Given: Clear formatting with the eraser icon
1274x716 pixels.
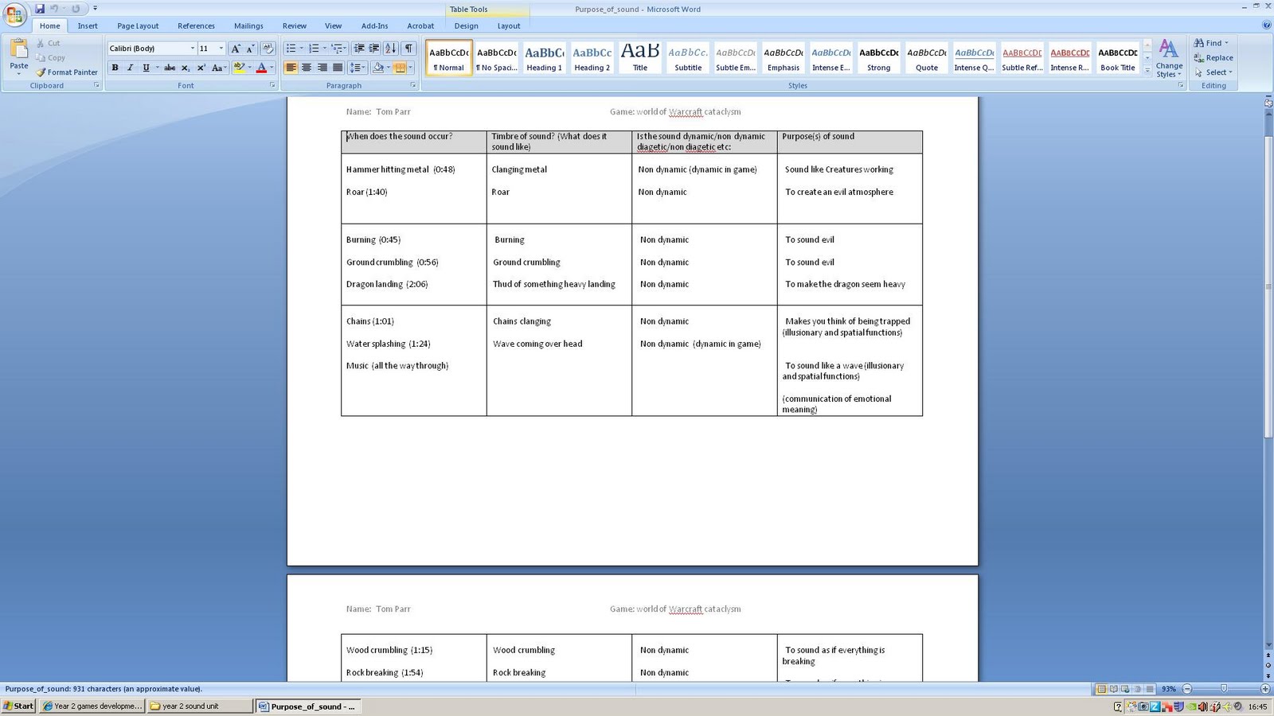Looking at the screenshot, I should [268, 49].
